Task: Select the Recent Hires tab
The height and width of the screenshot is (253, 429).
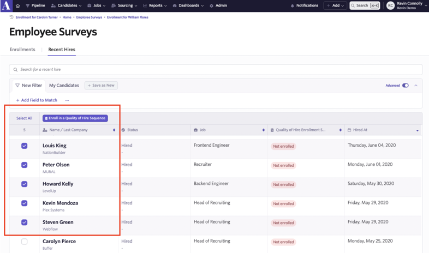Action: (x=62, y=50)
